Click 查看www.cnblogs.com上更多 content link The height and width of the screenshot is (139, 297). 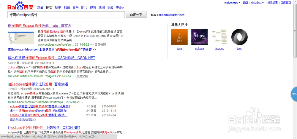[52, 50]
